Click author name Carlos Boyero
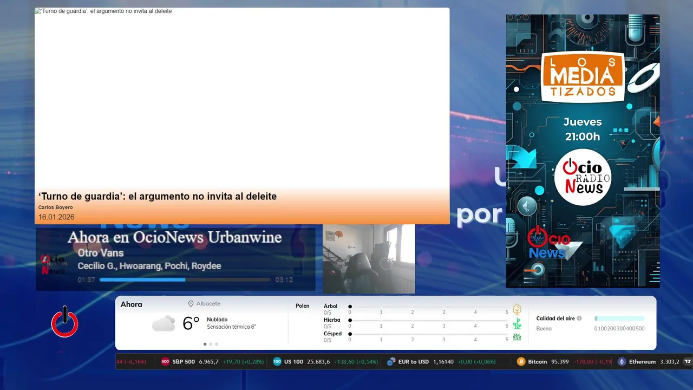 [x=55, y=207]
